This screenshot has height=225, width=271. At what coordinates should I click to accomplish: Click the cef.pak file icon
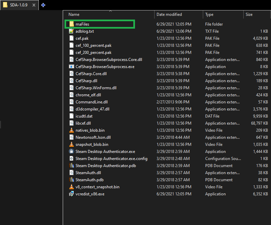coord(72,38)
